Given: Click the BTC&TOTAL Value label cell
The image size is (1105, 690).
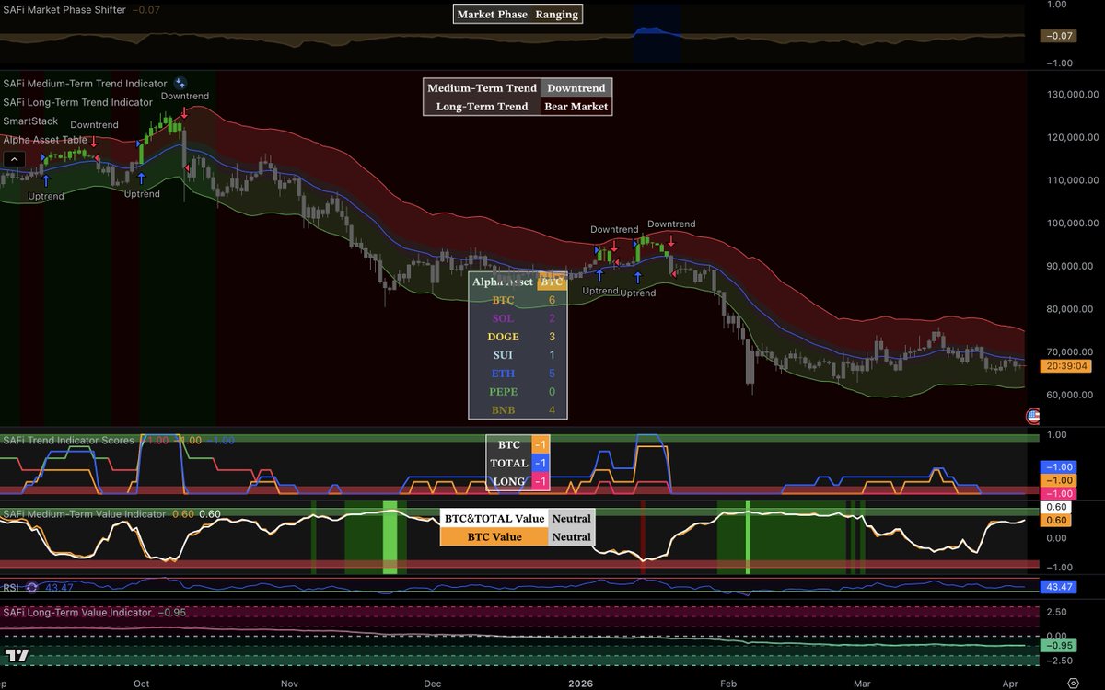Looking at the screenshot, I should point(494,518).
